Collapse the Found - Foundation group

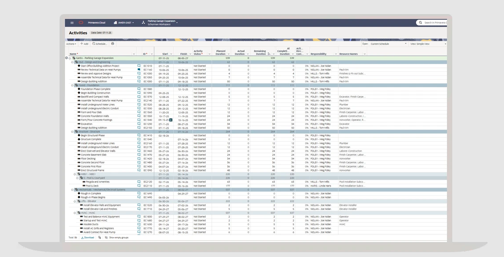(x=73, y=85)
